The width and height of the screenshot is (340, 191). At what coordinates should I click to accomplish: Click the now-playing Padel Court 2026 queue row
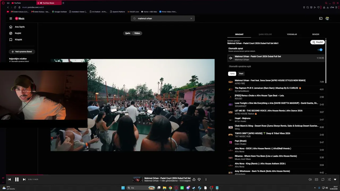tap(276, 58)
